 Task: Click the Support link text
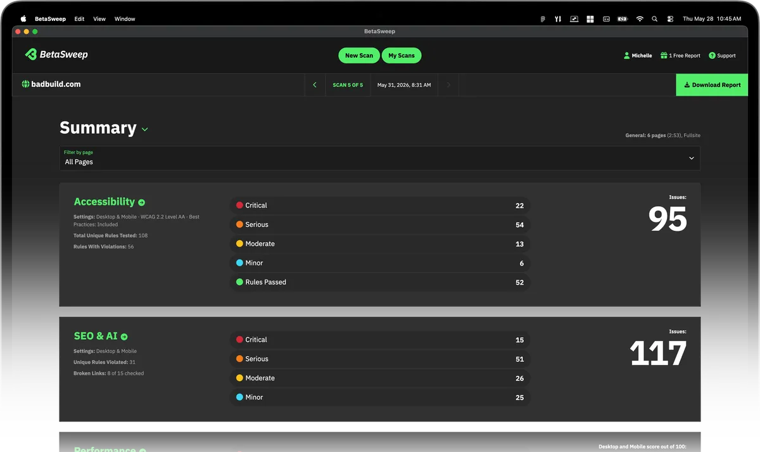[726, 56]
